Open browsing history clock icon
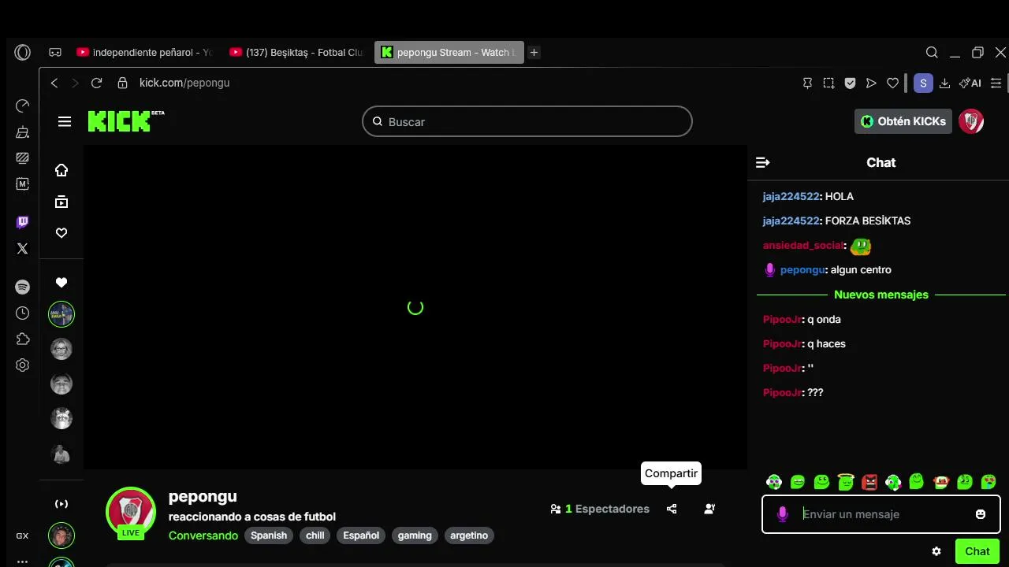 pos(23,313)
